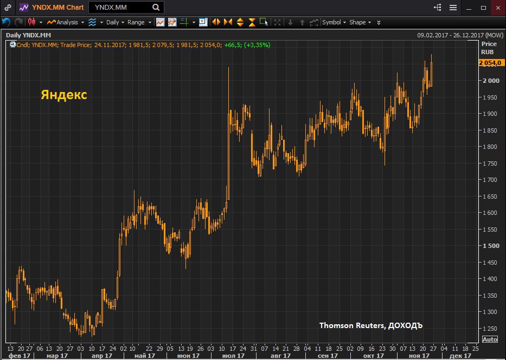The image size is (506, 360).
Task: Expand the wave lines dropdown arrow
Action: coord(101,23)
